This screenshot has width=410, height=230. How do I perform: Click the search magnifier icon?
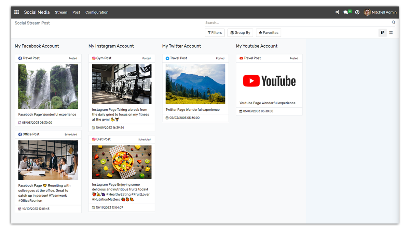393,22
